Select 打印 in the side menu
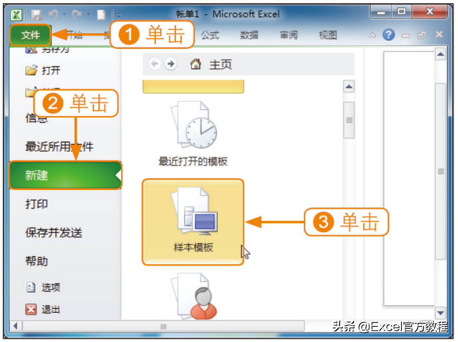Viewport: 458px width, 342px height. (x=37, y=204)
